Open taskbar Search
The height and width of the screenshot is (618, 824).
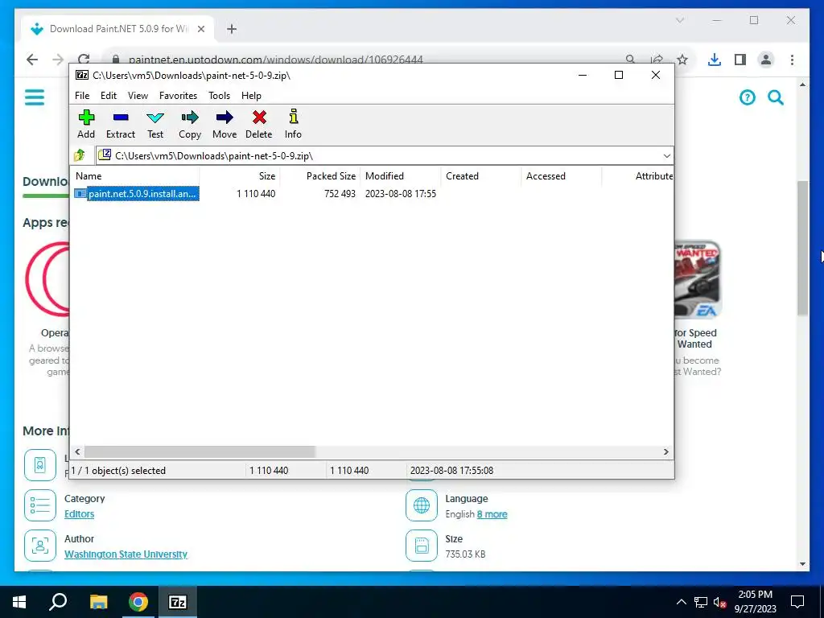click(58, 602)
